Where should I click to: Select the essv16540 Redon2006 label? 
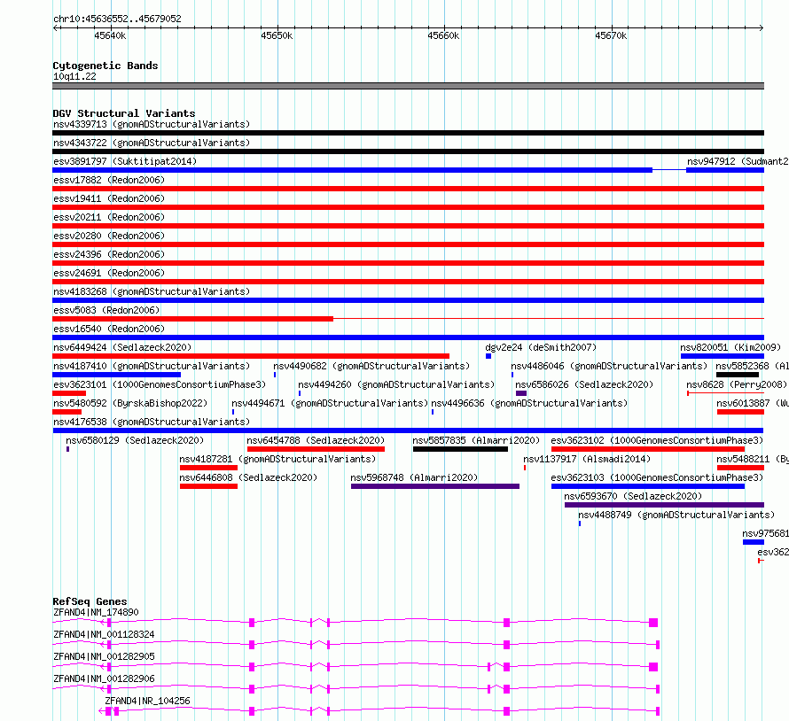[x=109, y=329]
